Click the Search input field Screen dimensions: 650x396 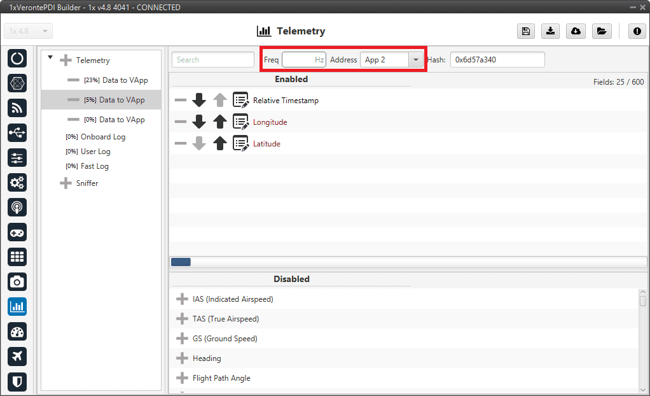point(212,60)
